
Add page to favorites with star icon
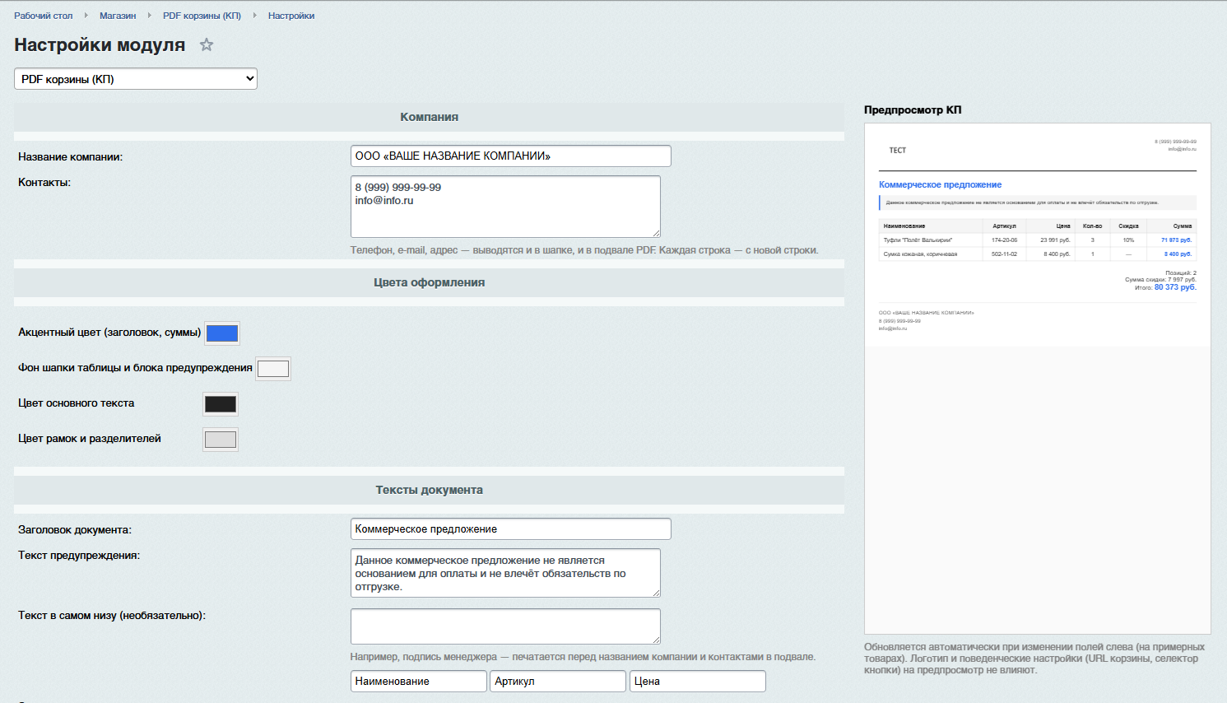[x=207, y=44]
